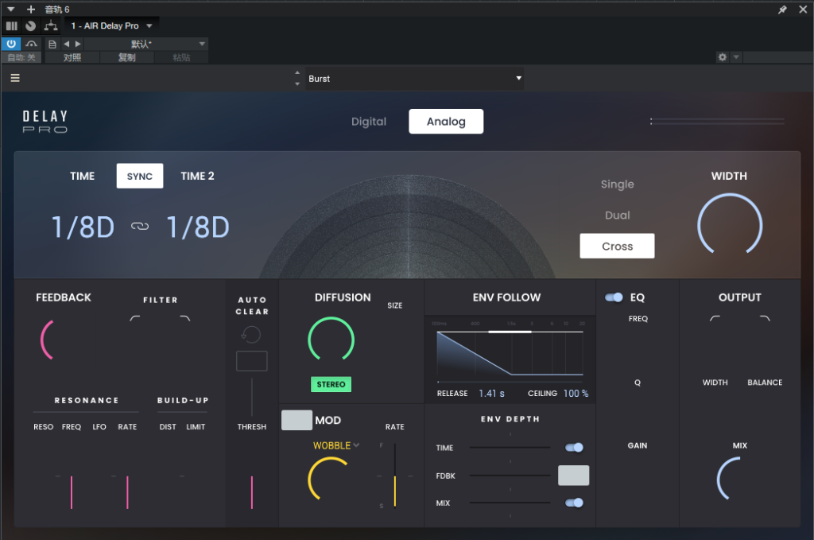This screenshot has height=540, width=814.
Task: Click the 自动: 关 automation button
Action: [x=21, y=57]
